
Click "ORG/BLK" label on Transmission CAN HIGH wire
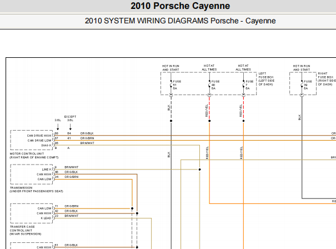[x=71, y=172]
